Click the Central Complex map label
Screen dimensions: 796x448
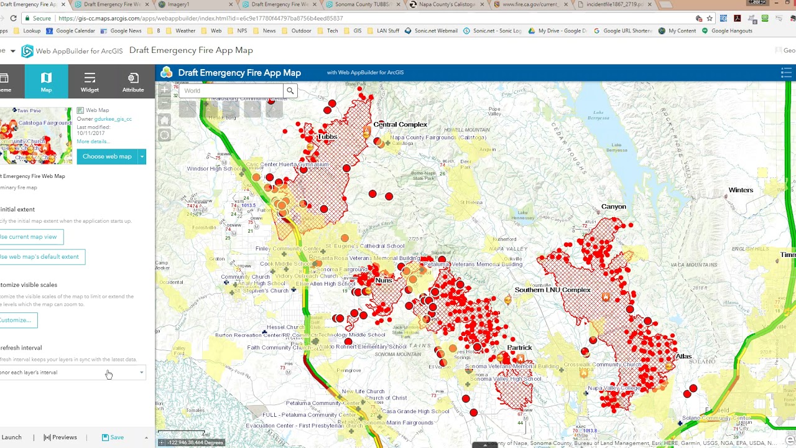click(x=400, y=124)
